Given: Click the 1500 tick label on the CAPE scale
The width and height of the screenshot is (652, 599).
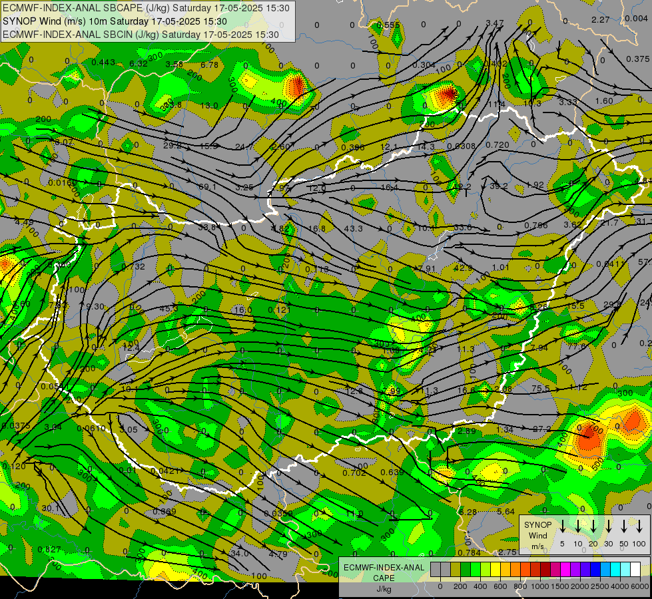Looking at the screenshot, I should [560, 586].
